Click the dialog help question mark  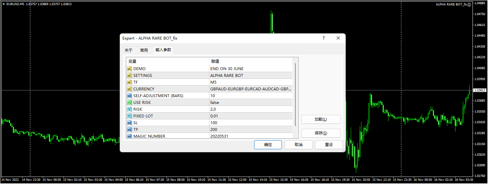pos(324,38)
